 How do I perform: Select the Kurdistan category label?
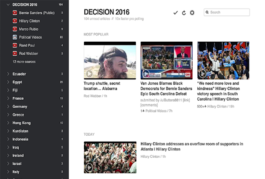coord(20,131)
